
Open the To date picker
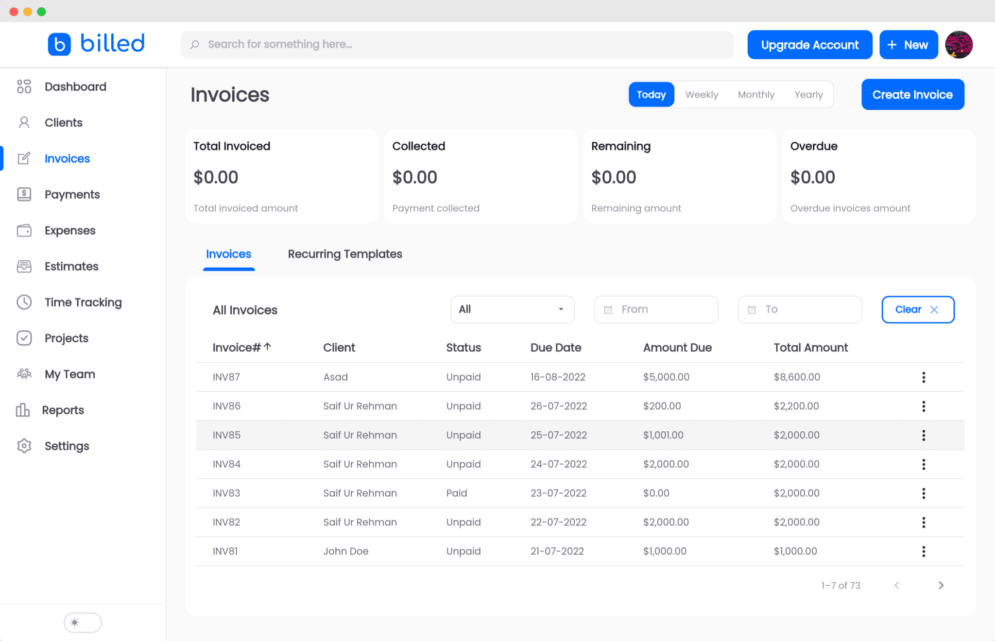coord(800,309)
